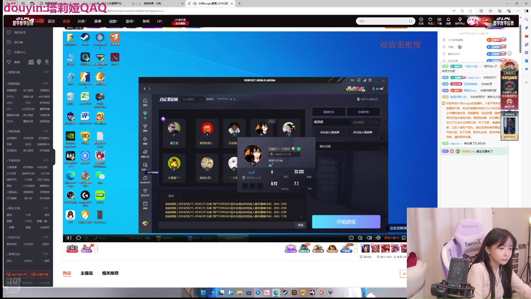The image size is (531, 299).
Task: Click the browser page vertical scrollbar
Action: [520, 39]
